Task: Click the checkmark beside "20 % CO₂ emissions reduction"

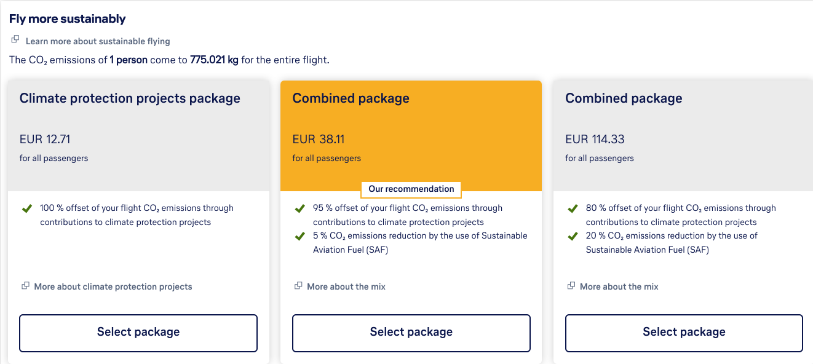Action: [573, 236]
